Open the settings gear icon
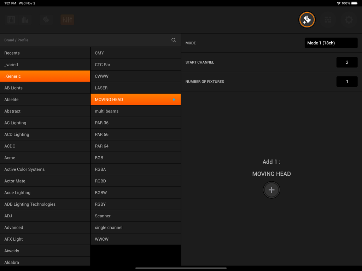This screenshot has width=362, height=271. coord(349,20)
